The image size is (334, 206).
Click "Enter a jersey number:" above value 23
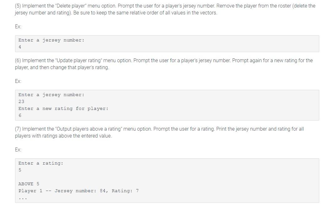51,95
